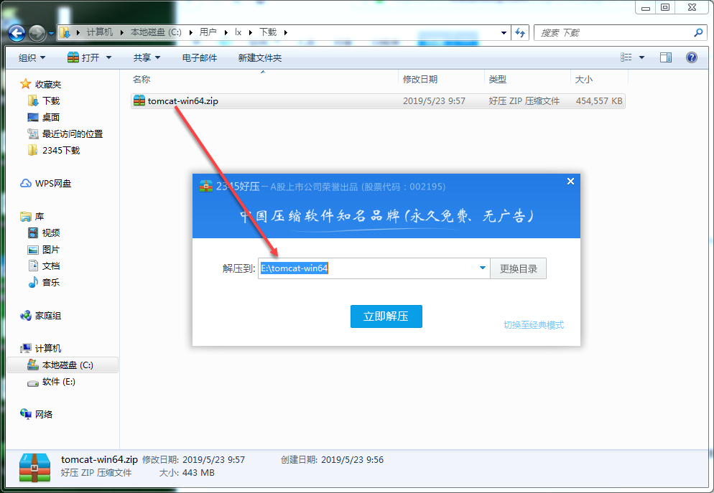Image resolution: width=714 pixels, height=493 pixels.
Task: Click the tomcat-win64.zip archive icon in the list
Action: click(x=139, y=100)
